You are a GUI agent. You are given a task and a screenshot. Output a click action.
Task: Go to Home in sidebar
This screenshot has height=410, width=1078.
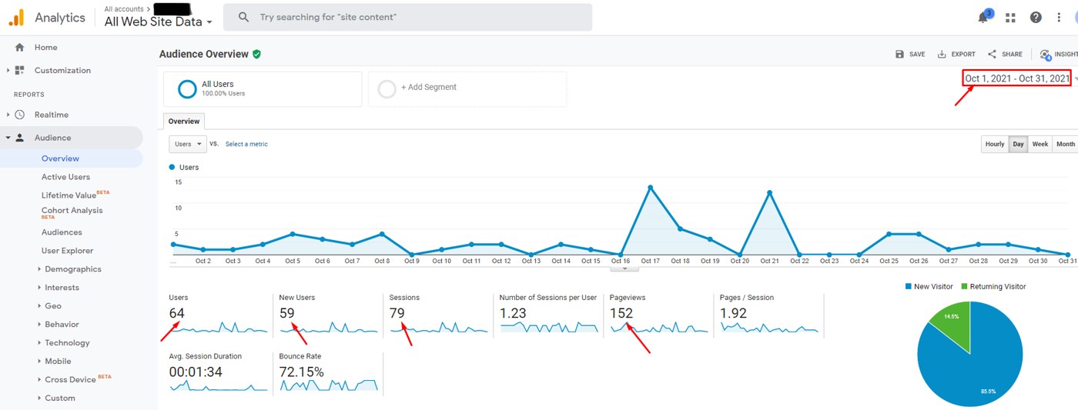pos(45,47)
